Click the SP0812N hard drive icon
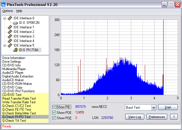The height and width of the screenshot is (130, 182). click(15, 23)
